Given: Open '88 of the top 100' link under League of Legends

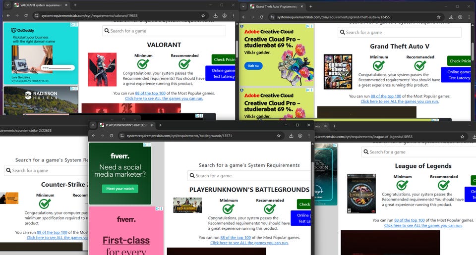Looking at the screenshot, I should [409, 220].
